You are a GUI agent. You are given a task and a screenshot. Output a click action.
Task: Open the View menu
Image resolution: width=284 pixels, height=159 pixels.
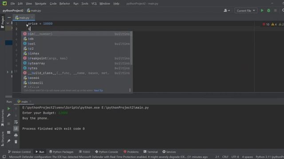[29, 4]
